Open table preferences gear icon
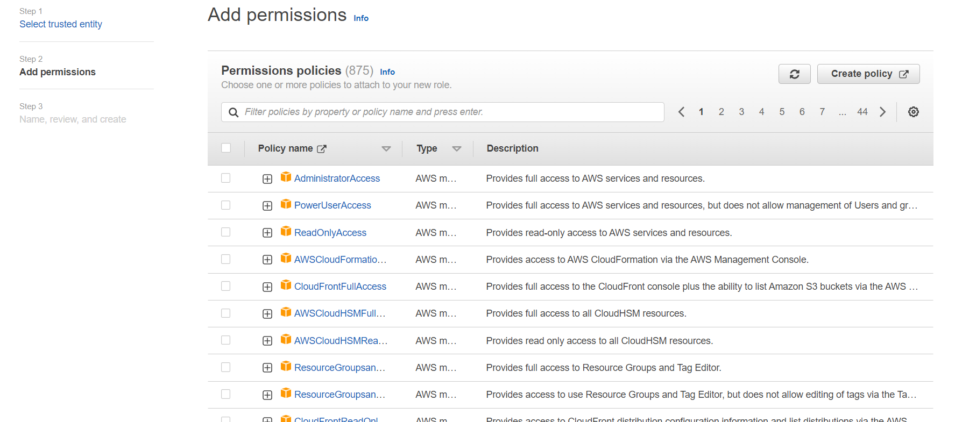This screenshot has width=955, height=422. tap(913, 112)
